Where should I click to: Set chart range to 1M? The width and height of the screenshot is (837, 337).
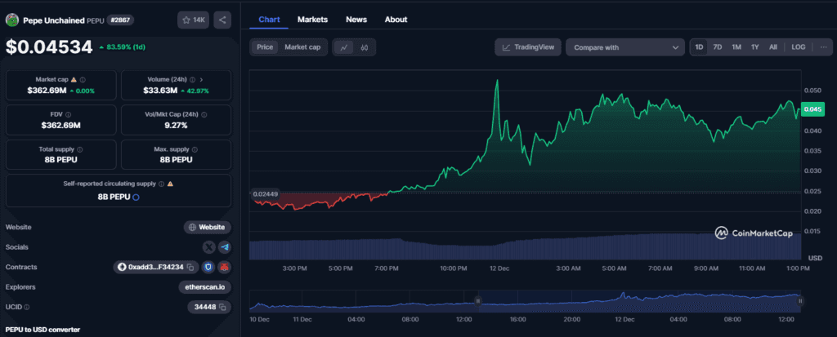tap(736, 47)
